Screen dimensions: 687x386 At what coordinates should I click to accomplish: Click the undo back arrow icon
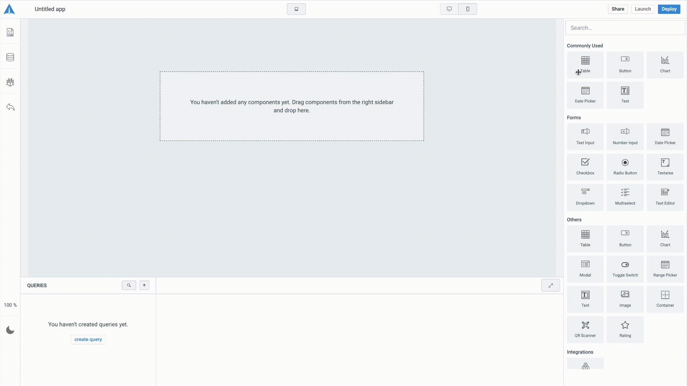(x=10, y=107)
